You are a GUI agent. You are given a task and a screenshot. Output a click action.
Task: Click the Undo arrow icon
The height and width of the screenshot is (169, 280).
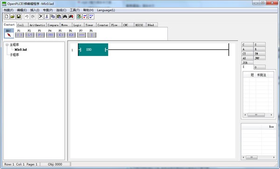pyautogui.click(x=27, y=17)
